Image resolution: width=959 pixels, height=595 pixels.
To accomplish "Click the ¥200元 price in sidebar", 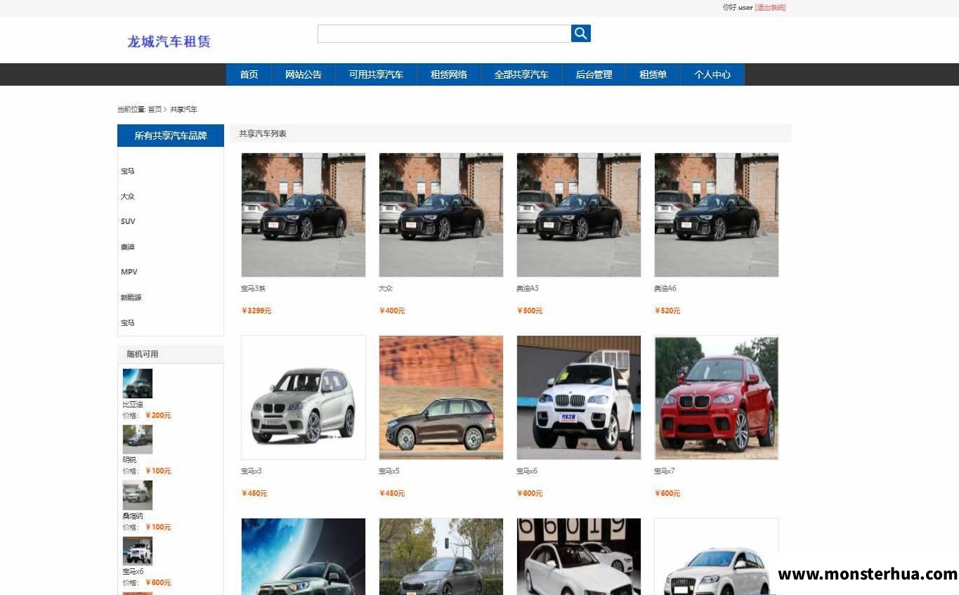I will tap(158, 416).
